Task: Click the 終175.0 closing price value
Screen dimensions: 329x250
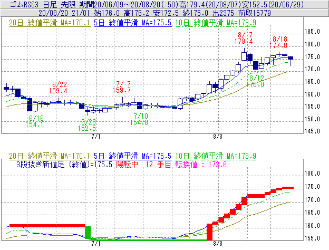Action: [x=196, y=13]
